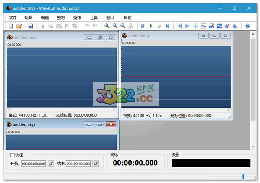The height and width of the screenshot is (183, 260).
Task: Click the 格式: 44100 Hz text in top-left window
Action: (28, 115)
